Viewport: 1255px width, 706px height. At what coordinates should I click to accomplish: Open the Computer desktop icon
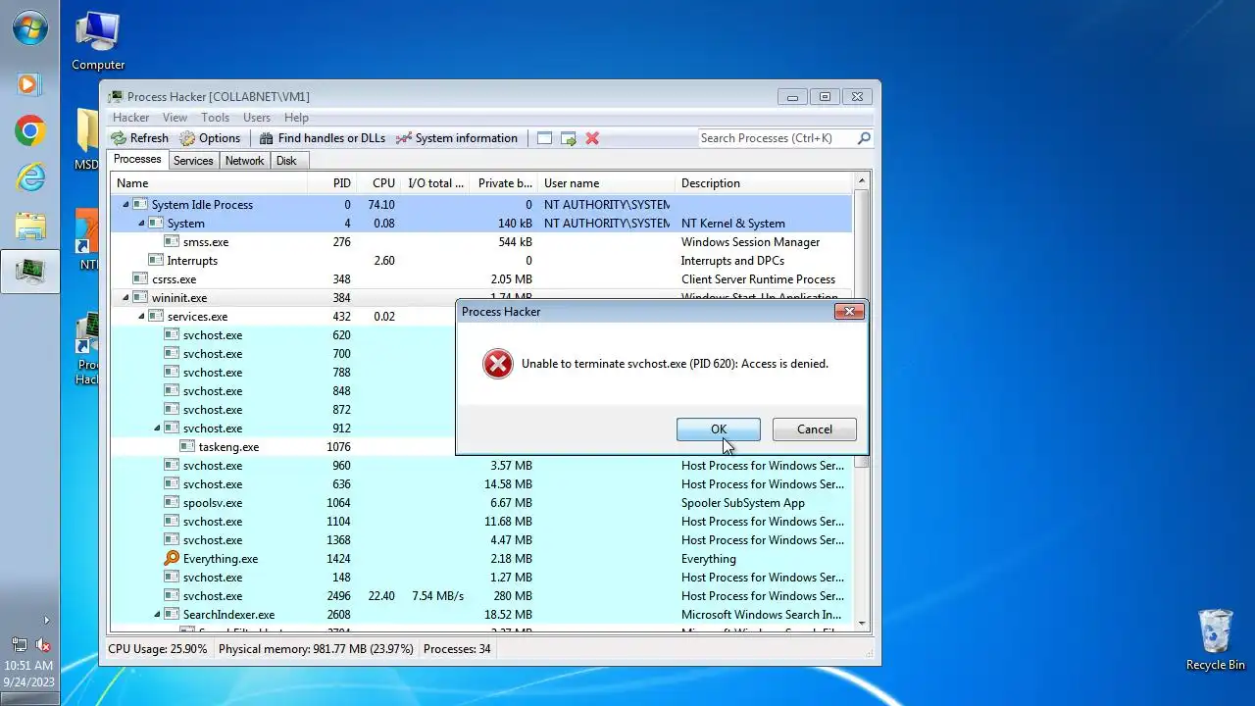[98, 40]
